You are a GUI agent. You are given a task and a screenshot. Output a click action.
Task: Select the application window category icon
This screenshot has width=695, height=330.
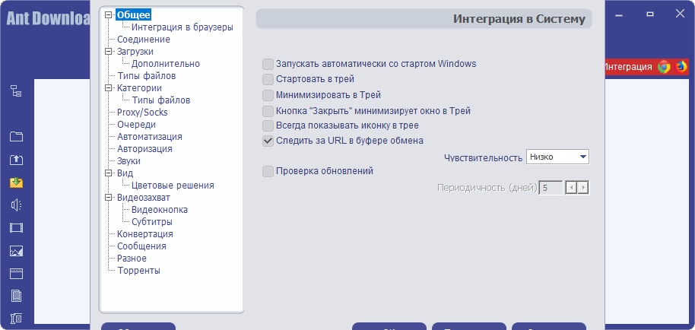tap(16, 273)
